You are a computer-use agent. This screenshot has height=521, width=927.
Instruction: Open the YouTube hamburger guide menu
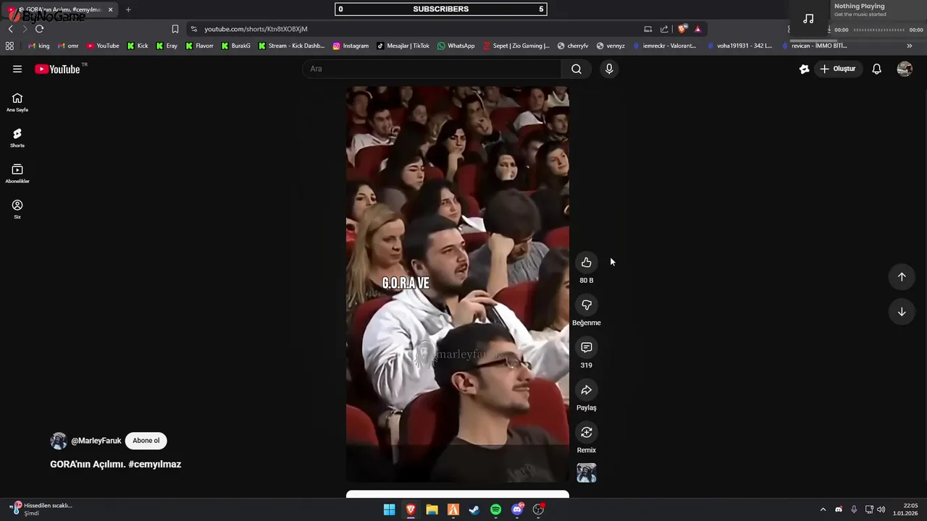pos(17,69)
